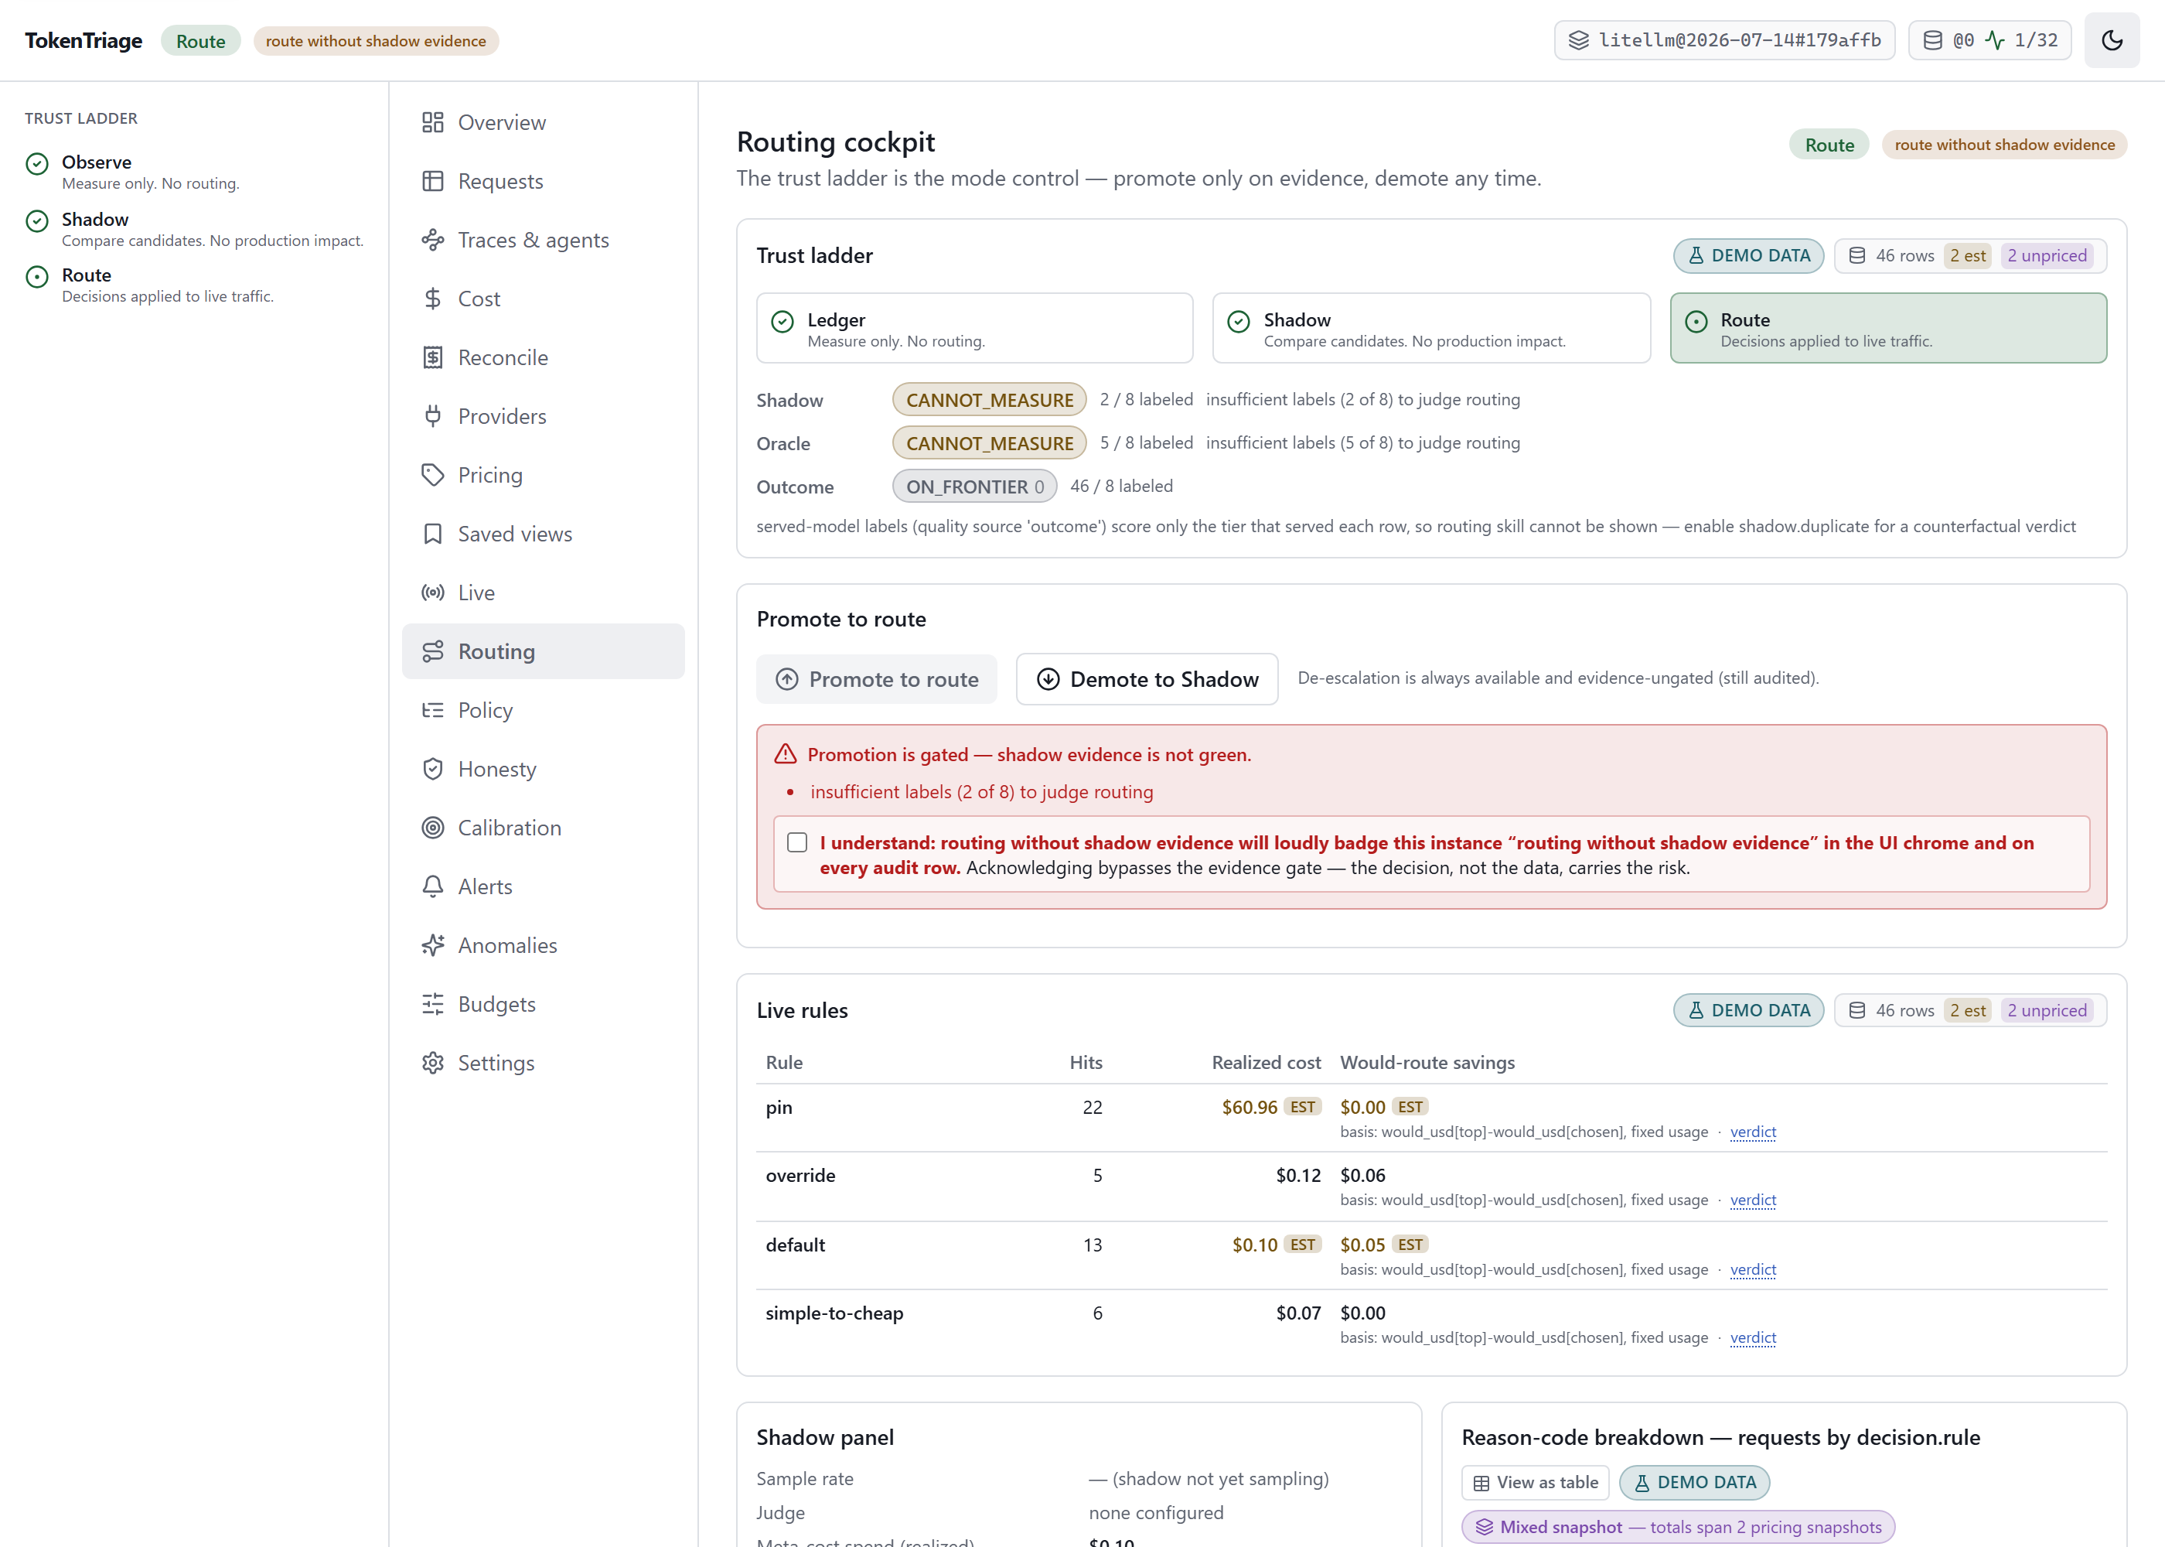Image resolution: width=2165 pixels, height=1547 pixels.
Task: Toggle dark mode with the moon icon
Action: 2111,40
